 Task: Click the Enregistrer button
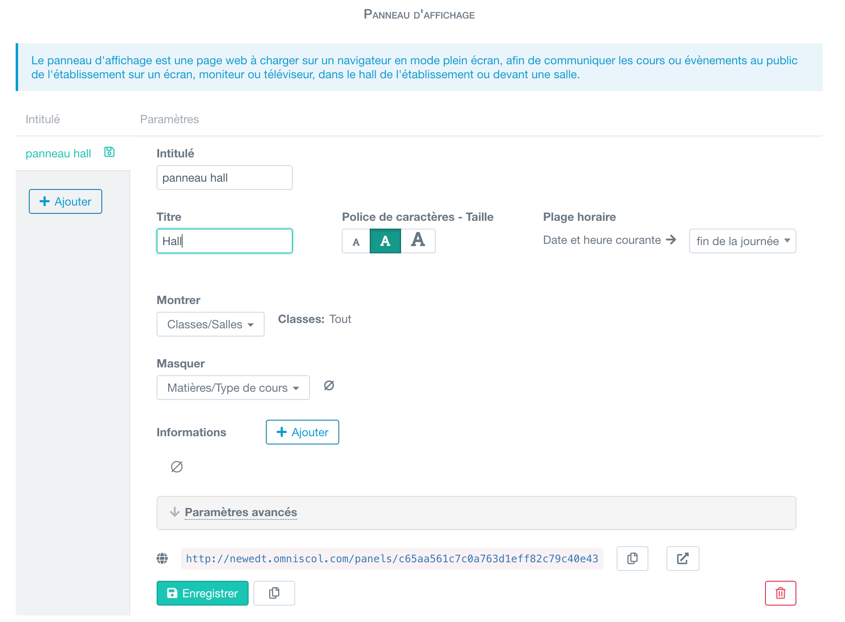coord(202,593)
